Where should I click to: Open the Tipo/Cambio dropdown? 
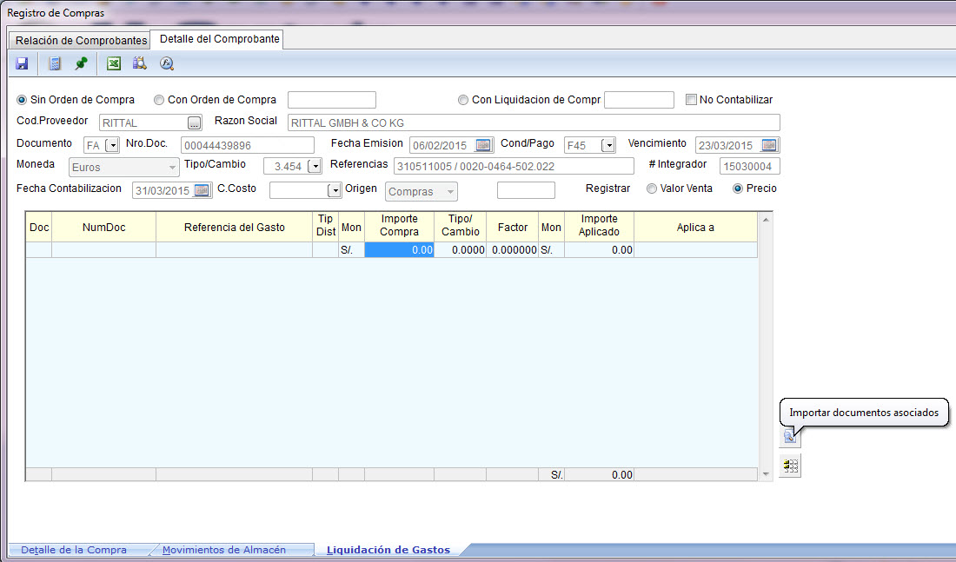point(315,166)
